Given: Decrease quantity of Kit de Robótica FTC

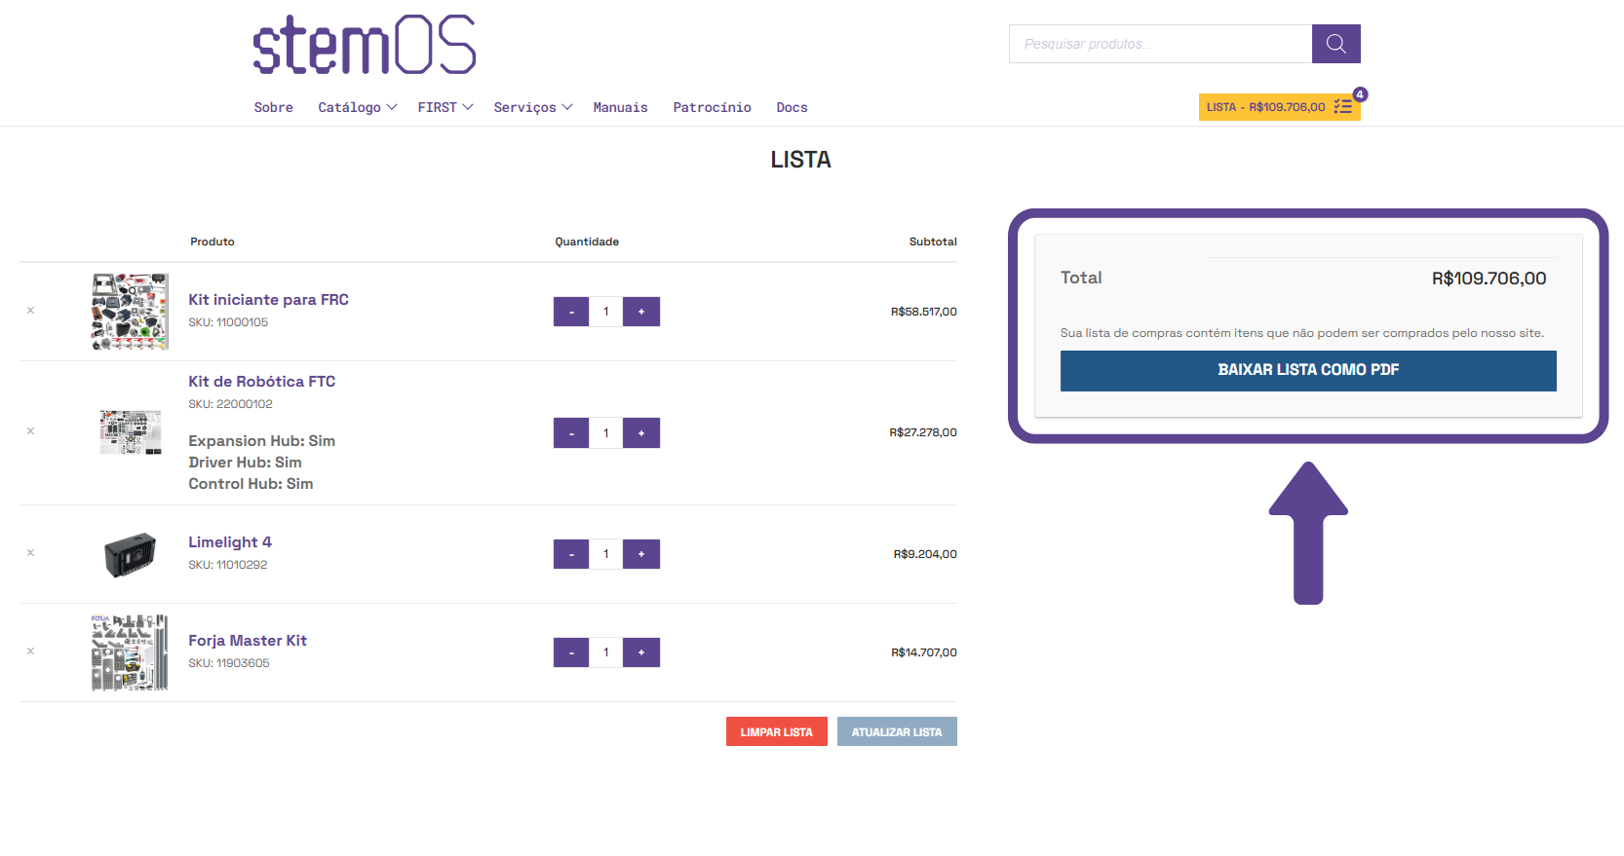Looking at the screenshot, I should [x=571, y=432].
